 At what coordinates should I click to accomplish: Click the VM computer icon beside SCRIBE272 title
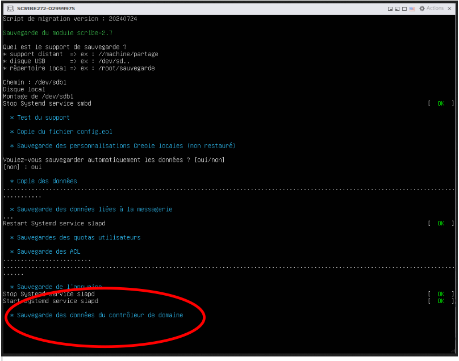point(10,9)
